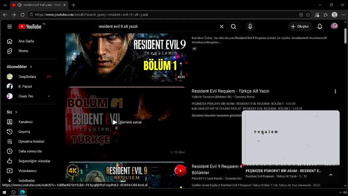The height and width of the screenshot is (196, 348).
Task: Expand the miniplayer with the chevron
Action: [331, 175]
